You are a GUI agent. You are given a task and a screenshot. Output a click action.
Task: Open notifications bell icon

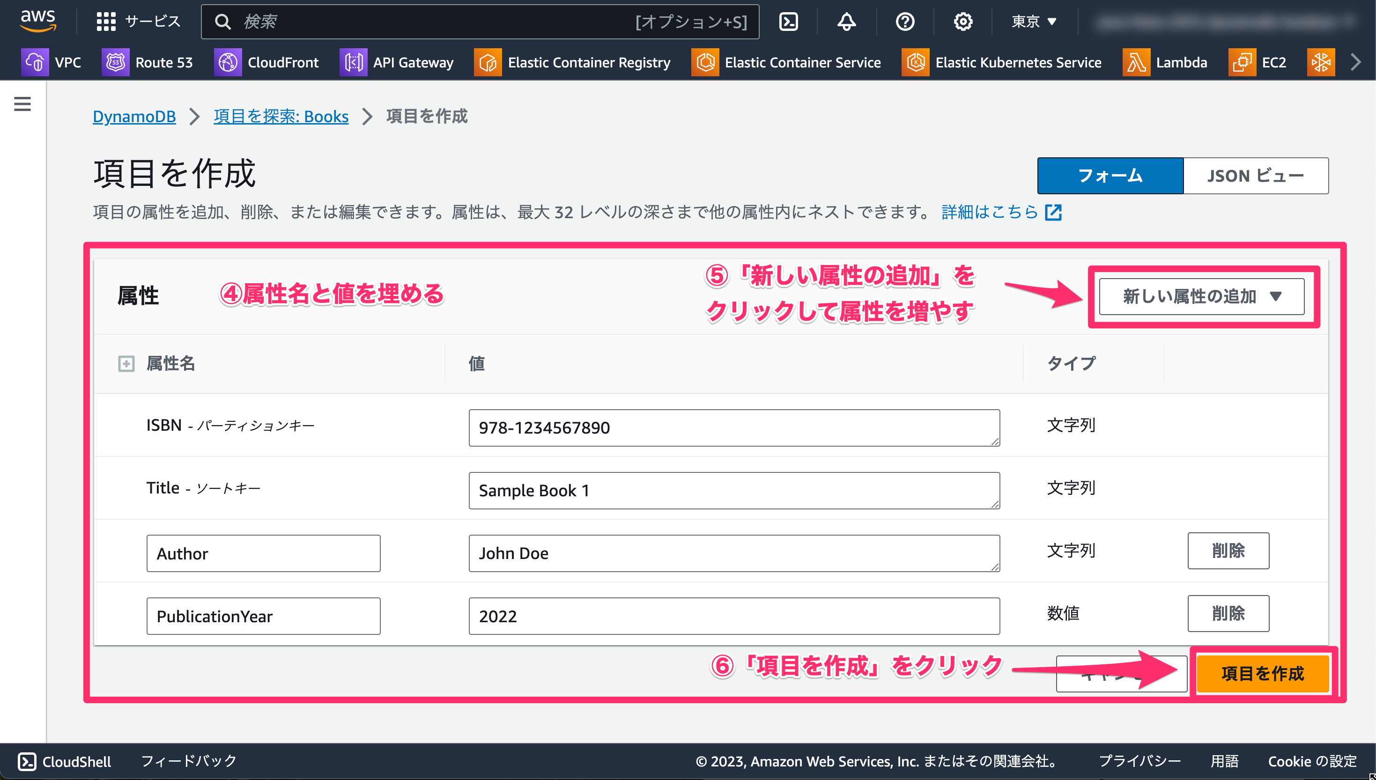(x=847, y=22)
